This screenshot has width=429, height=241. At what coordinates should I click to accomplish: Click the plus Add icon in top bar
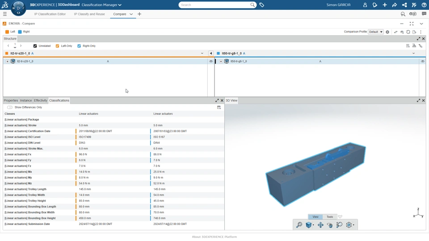click(x=385, y=5)
